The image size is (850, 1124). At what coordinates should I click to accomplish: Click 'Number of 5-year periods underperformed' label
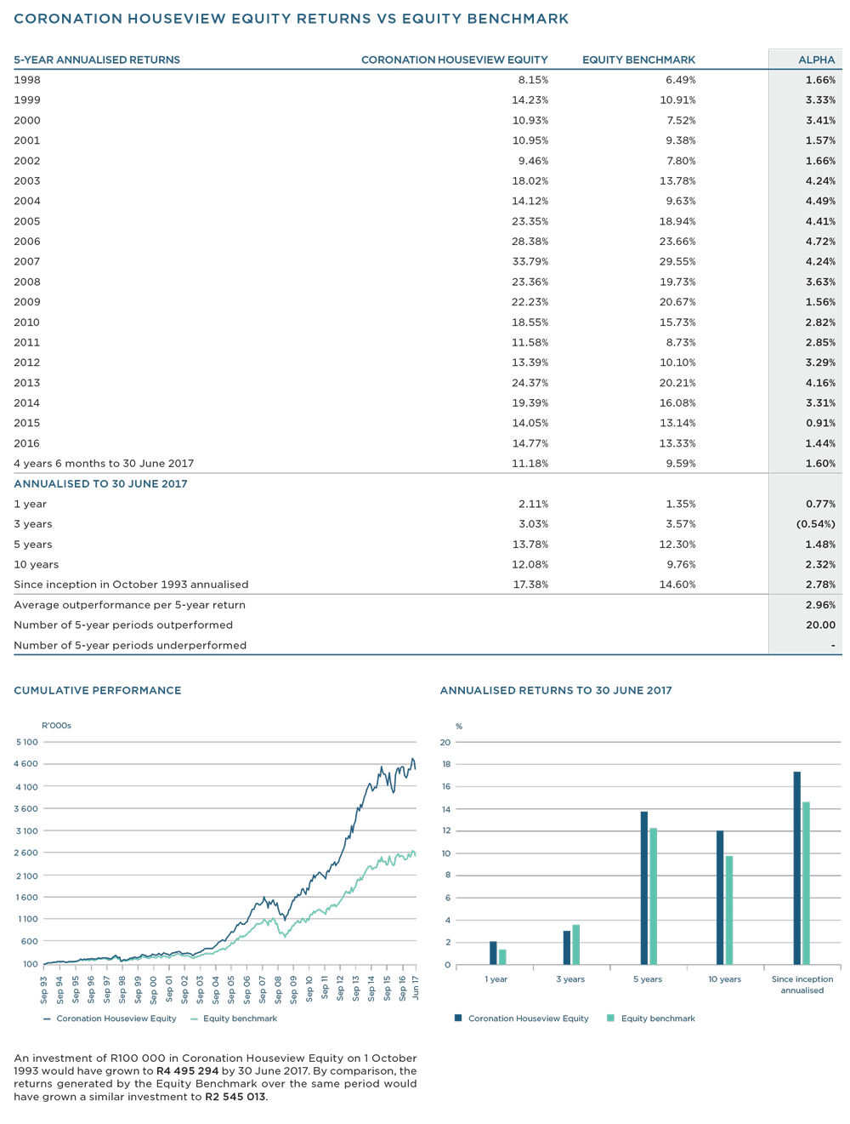coord(130,646)
